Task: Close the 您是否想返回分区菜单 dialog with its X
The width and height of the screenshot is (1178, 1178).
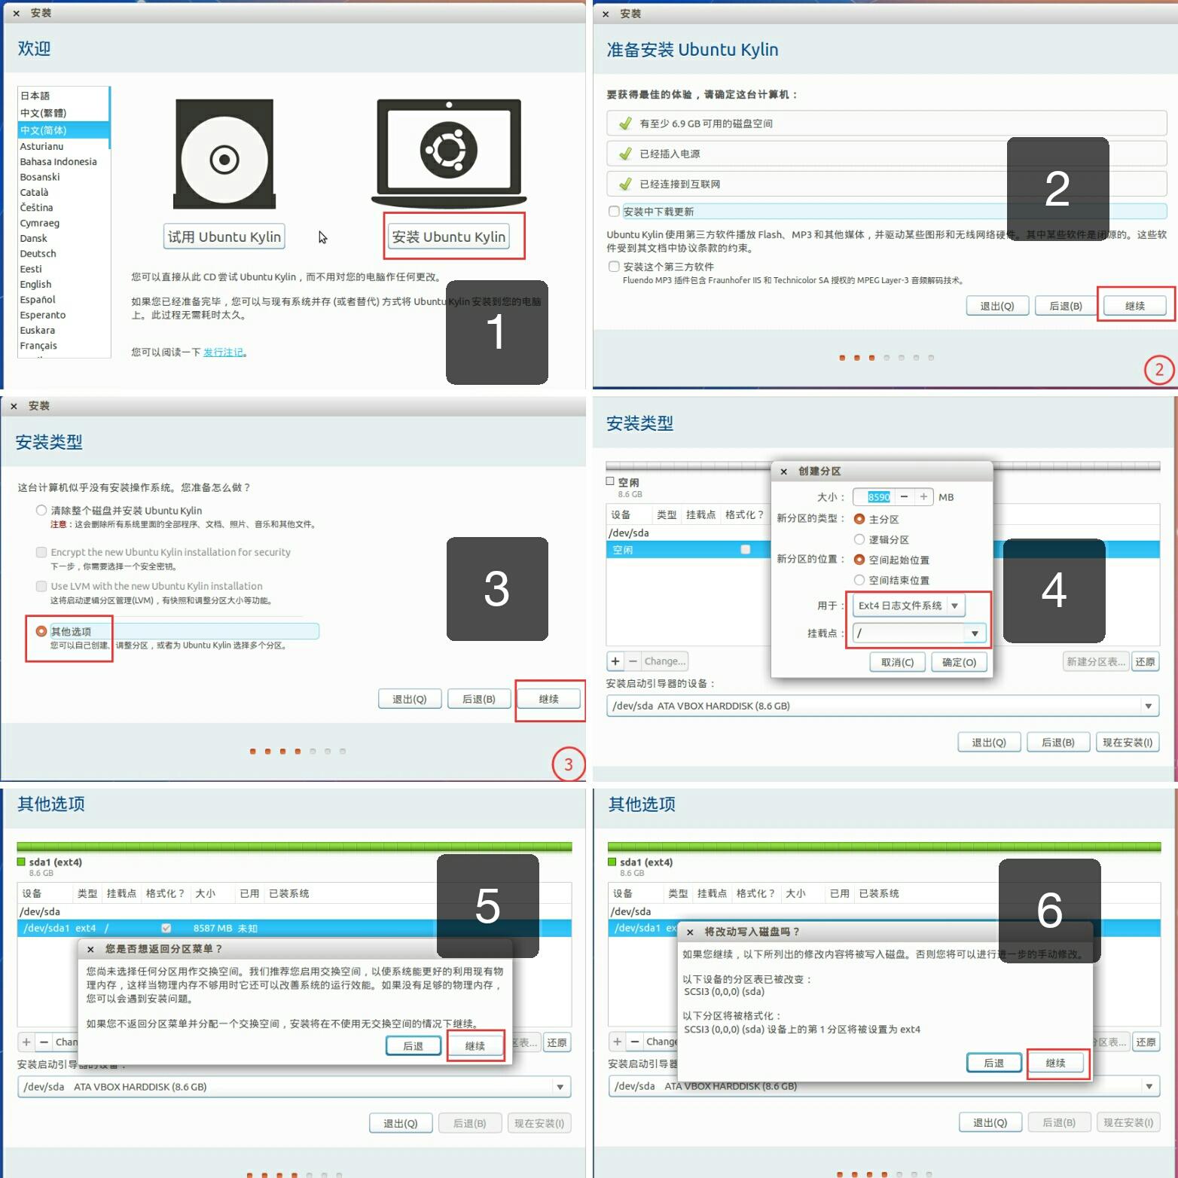Action: point(90,949)
